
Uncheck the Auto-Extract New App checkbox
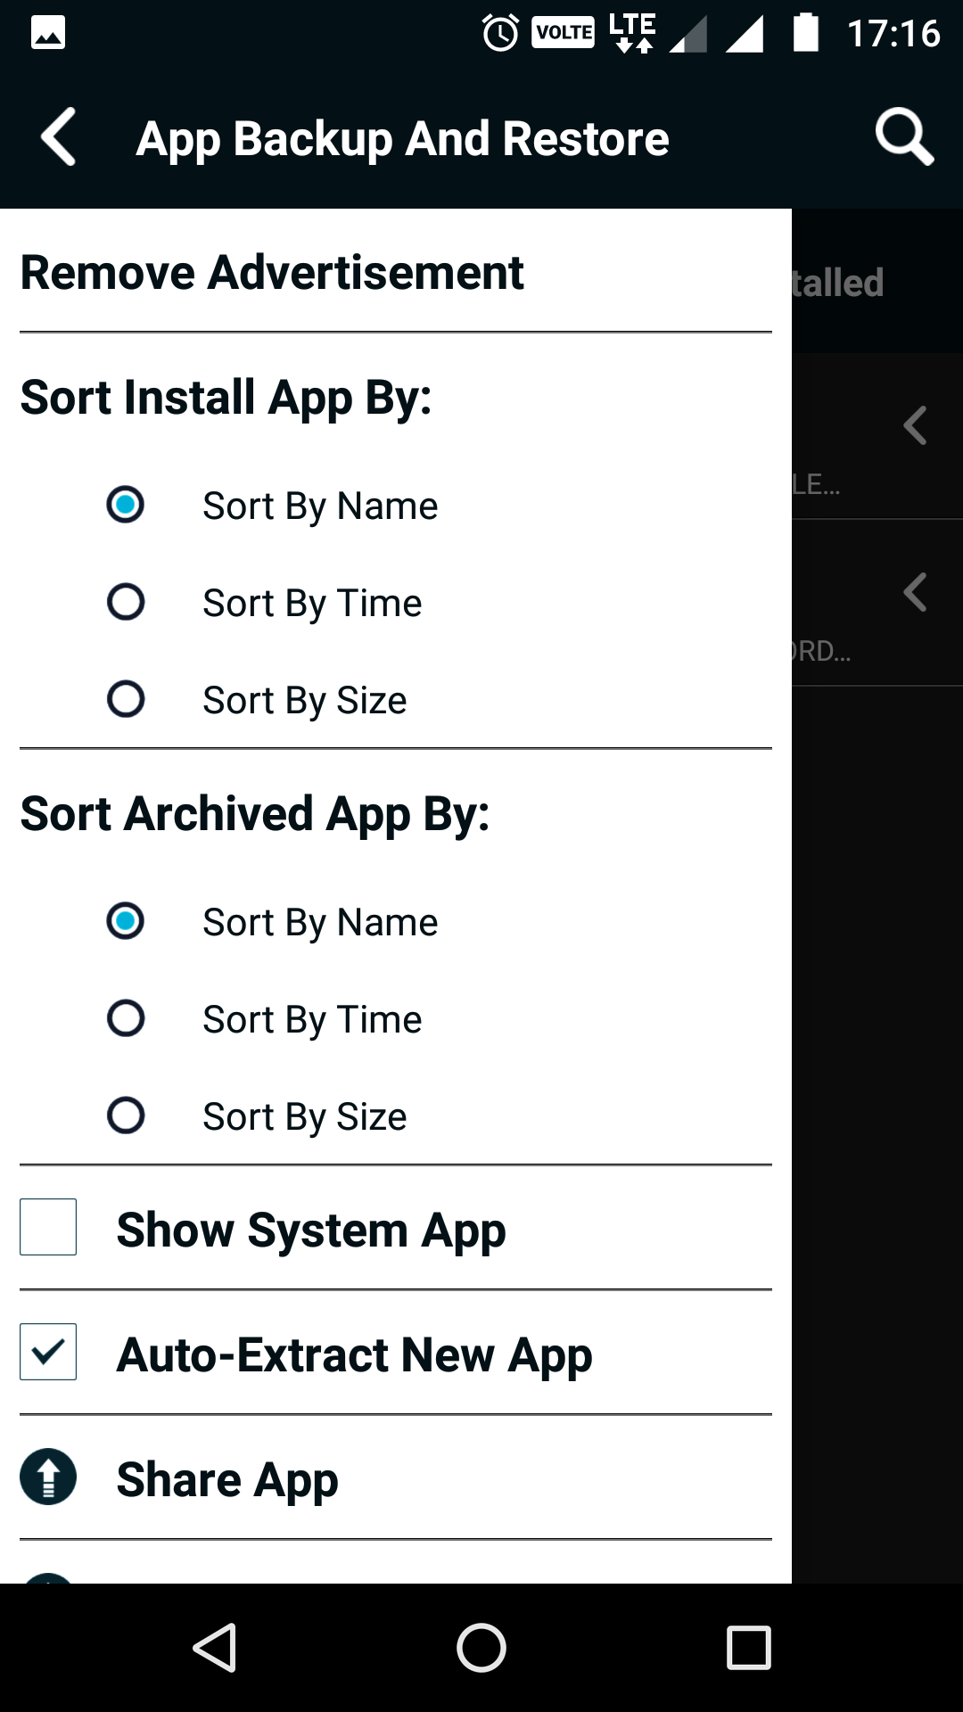(x=48, y=1353)
